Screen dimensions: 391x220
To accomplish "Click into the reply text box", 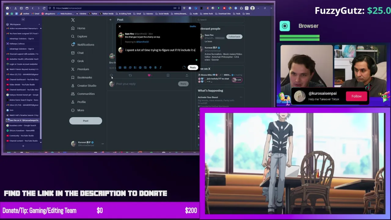I will (160, 50).
